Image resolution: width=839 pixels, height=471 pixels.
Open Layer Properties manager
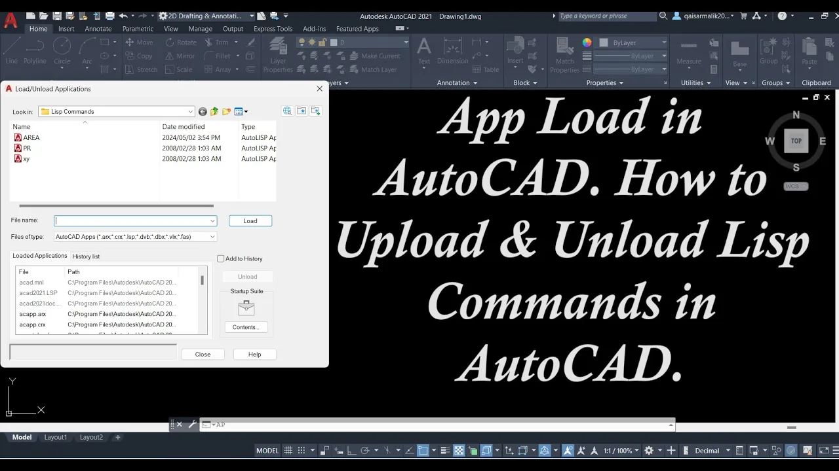278,55
